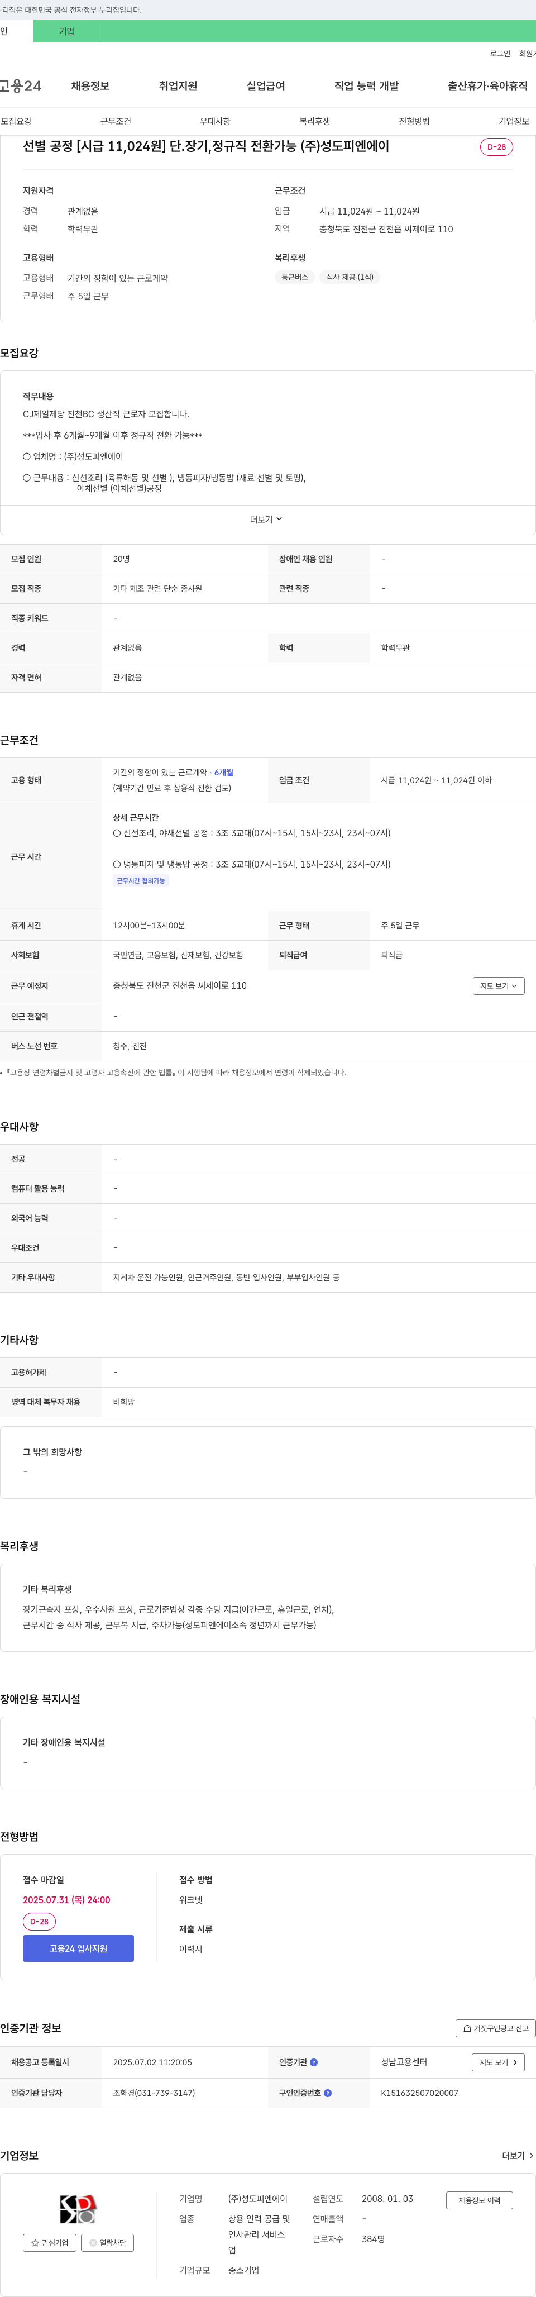536x2297 pixels.
Task: Open the 출산휴가·육아휴직 menu
Action: pos(488,85)
